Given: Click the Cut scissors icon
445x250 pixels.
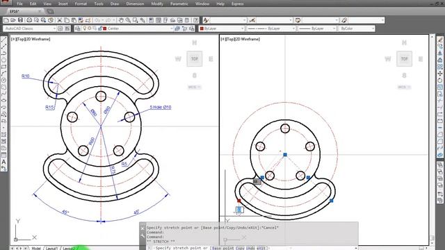Looking at the screenshot, I should (x=60, y=20).
